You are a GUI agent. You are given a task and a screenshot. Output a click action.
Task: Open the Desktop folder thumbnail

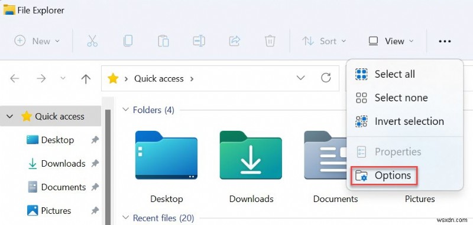coord(167,155)
